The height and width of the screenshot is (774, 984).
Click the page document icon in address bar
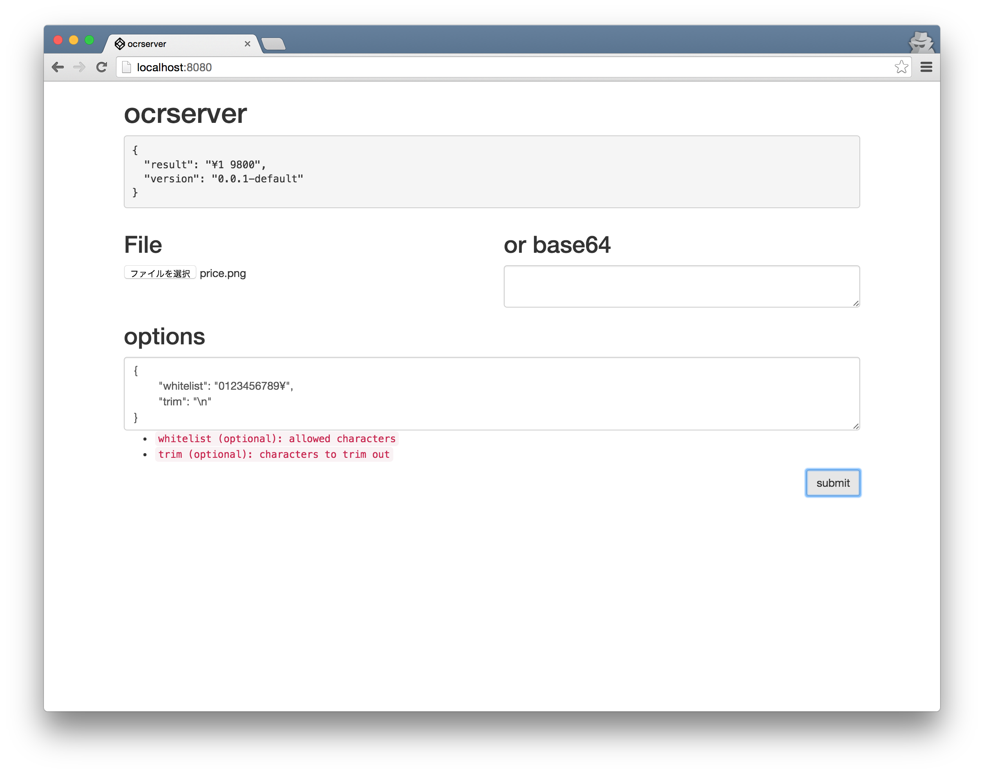127,68
